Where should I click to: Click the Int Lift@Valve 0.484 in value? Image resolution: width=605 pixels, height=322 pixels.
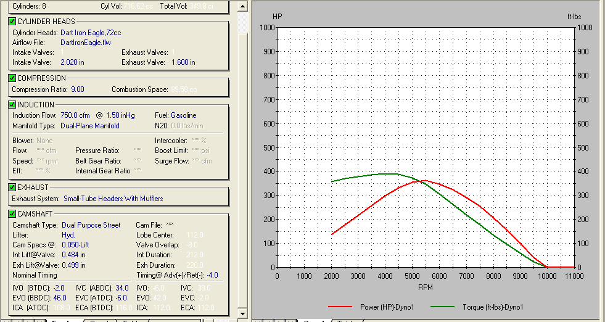pos(73,255)
